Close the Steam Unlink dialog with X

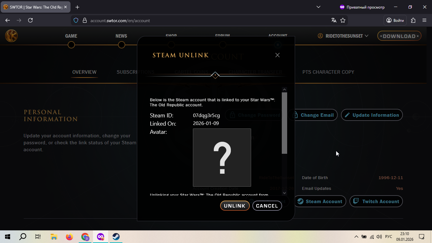pyautogui.click(x=277, y=55)
